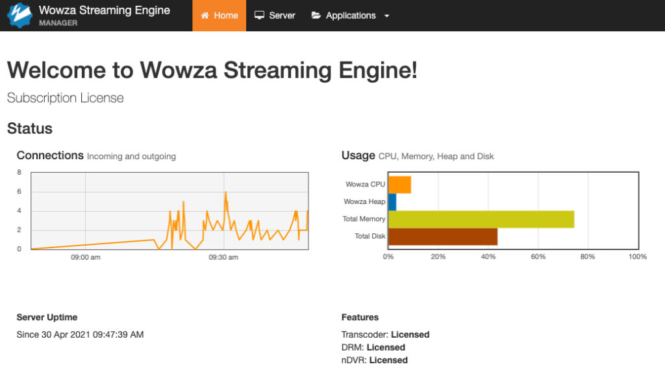Viewport: 665px width, 369px height.
Task: Click 'CPU, Memory, Heap and Disk' subtitle
Action: pyautogui.click(x=436, y=157)
